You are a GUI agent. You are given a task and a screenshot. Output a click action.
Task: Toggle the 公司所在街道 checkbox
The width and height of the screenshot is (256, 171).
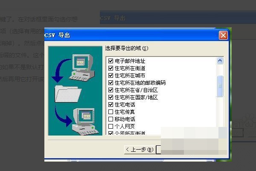click(111, 133)
